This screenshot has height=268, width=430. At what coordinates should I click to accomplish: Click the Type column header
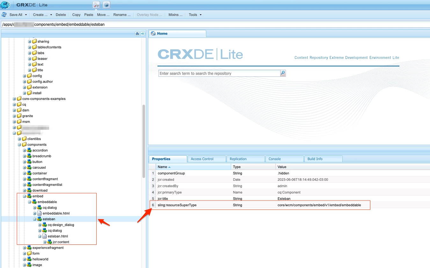coord(253,167)
